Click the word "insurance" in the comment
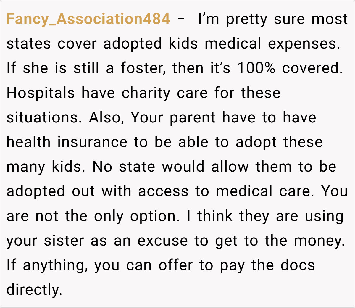Screen dimensions: 355x308 click(x=92, y=142)
